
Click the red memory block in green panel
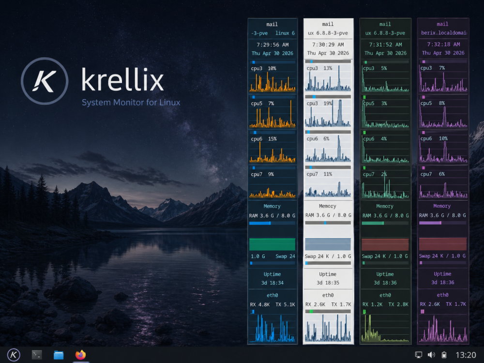coord(385,244)
